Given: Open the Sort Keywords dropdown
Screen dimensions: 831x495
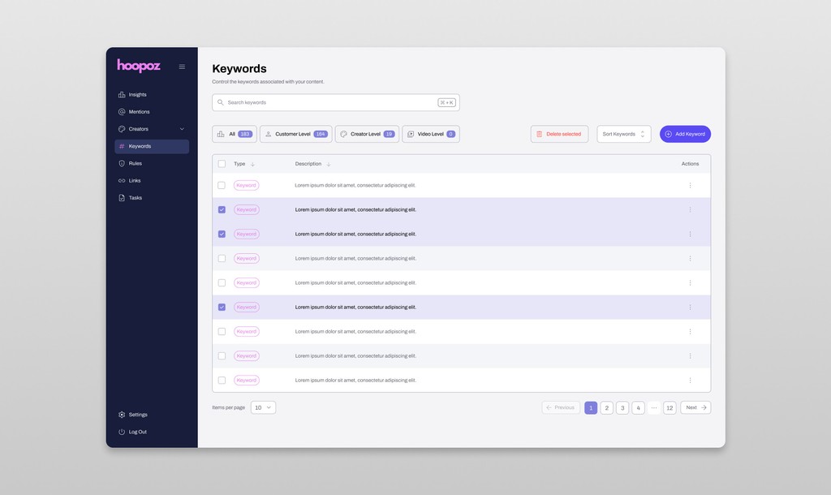Looking at the screenshot, I should 623,133.
